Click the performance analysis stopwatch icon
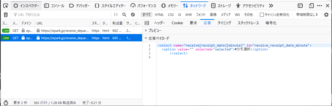 click(6, 103)
